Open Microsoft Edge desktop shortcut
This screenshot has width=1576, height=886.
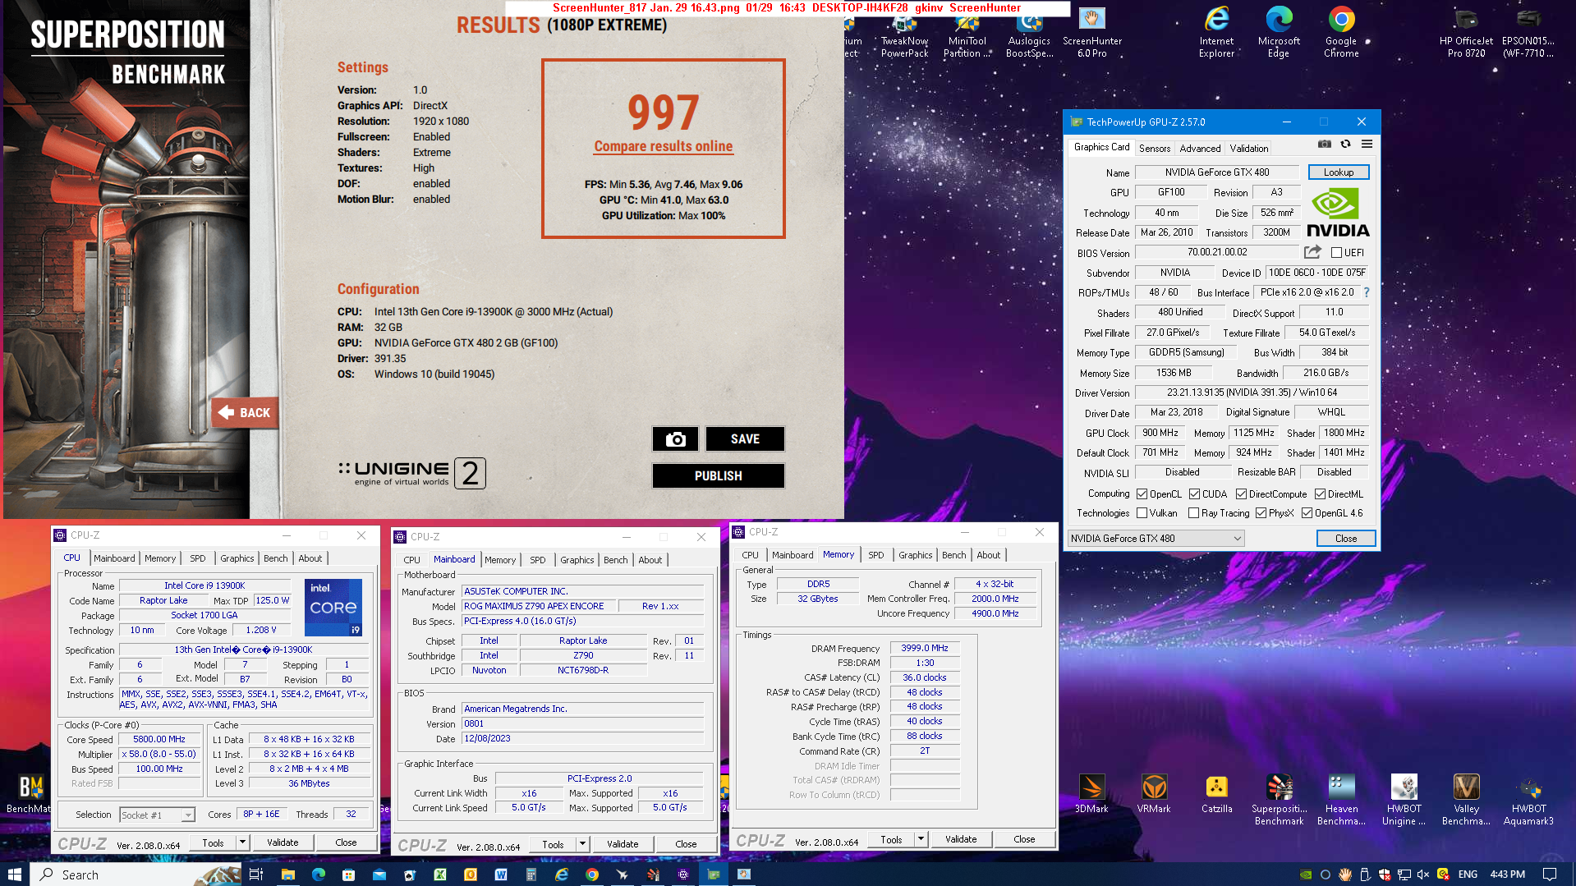coord(1279,33)
